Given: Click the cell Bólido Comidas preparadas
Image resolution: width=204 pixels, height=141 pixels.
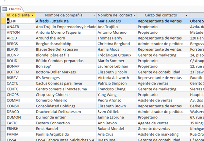Looking at the screenshot, I should point(66,61).
